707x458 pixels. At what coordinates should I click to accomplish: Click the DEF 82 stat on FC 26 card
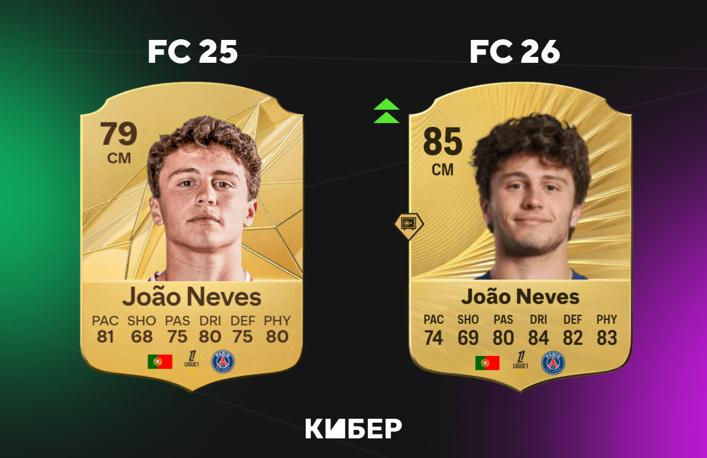(573, 330)
